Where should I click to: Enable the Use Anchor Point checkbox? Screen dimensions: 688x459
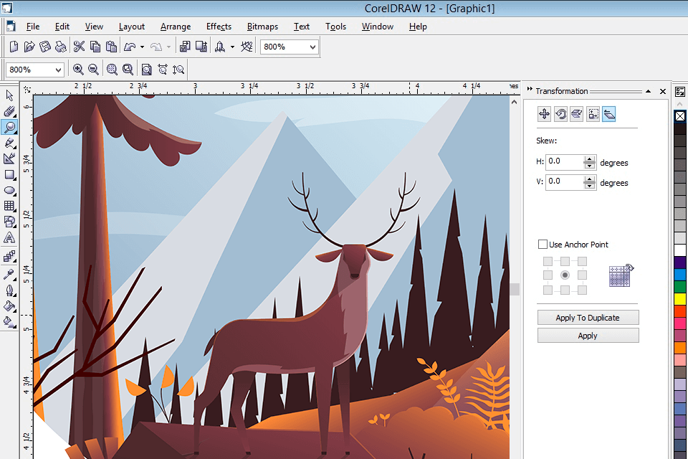(543, 244)
